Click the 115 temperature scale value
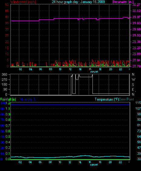The height and width of the screenshot is (171, 141). tap(138, 103)
